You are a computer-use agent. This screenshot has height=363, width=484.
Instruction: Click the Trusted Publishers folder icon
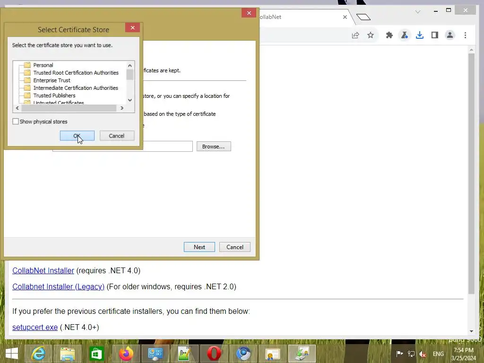[x=27, y=95]
